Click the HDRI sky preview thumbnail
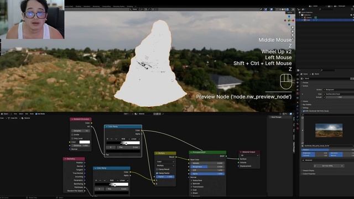 click(x=329, y=130)
